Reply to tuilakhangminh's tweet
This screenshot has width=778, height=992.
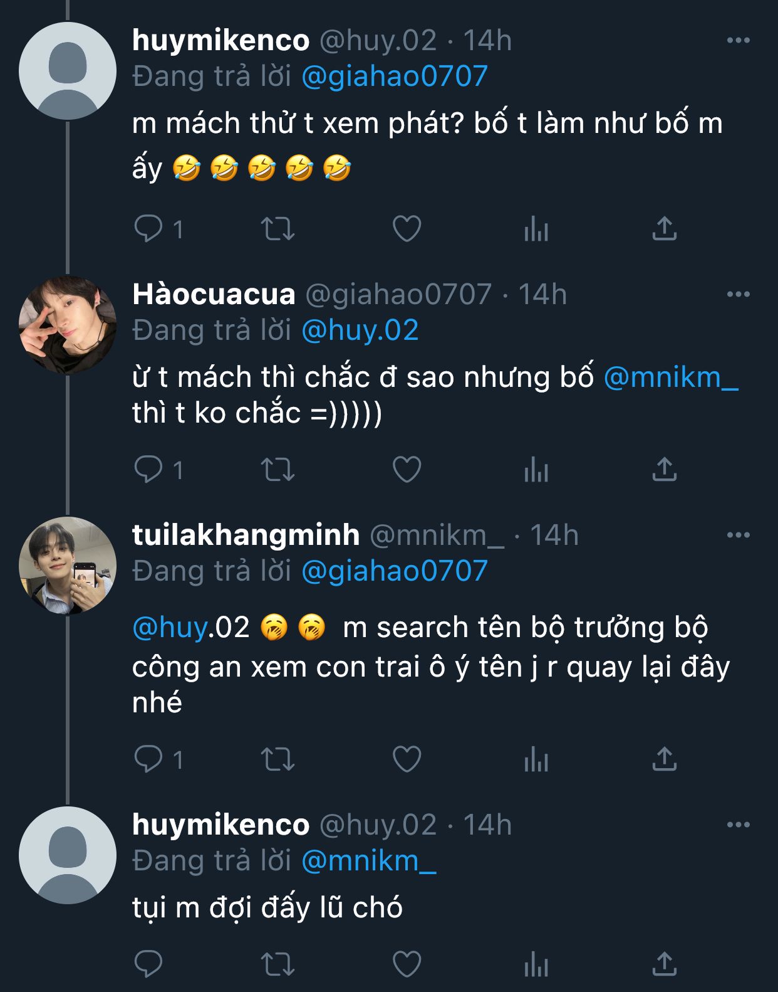[x=149, y=759]
